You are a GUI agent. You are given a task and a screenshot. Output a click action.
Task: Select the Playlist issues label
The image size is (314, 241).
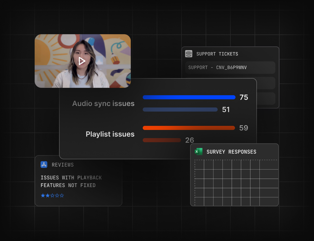(110, 134)
